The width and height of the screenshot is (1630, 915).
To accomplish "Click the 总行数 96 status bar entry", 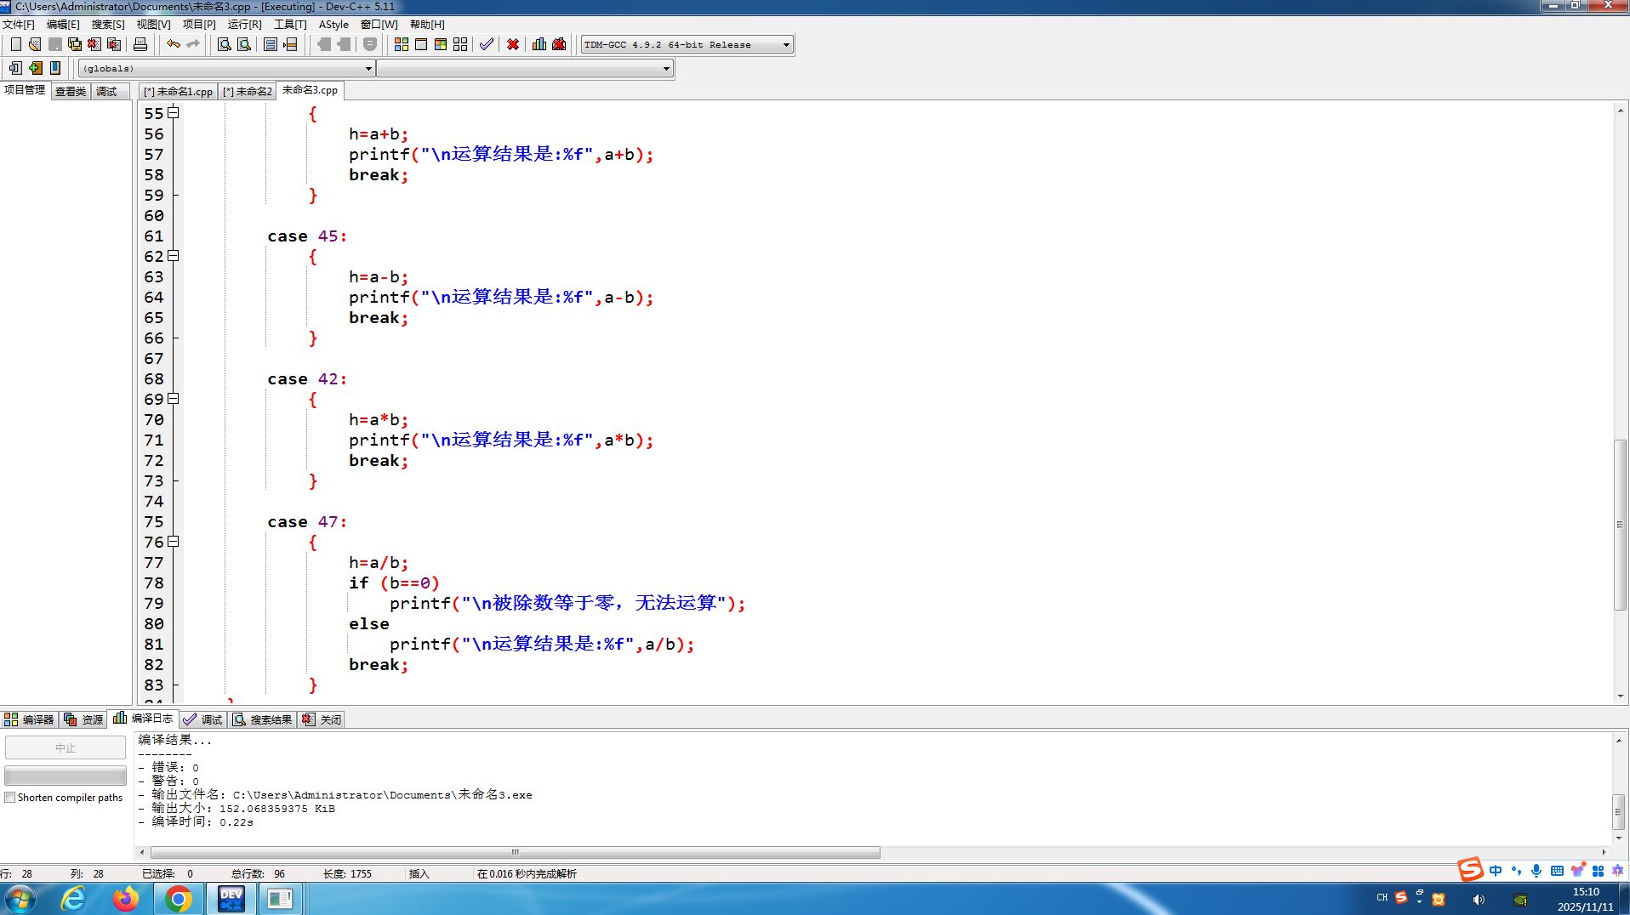I will (x=258, y=873).
